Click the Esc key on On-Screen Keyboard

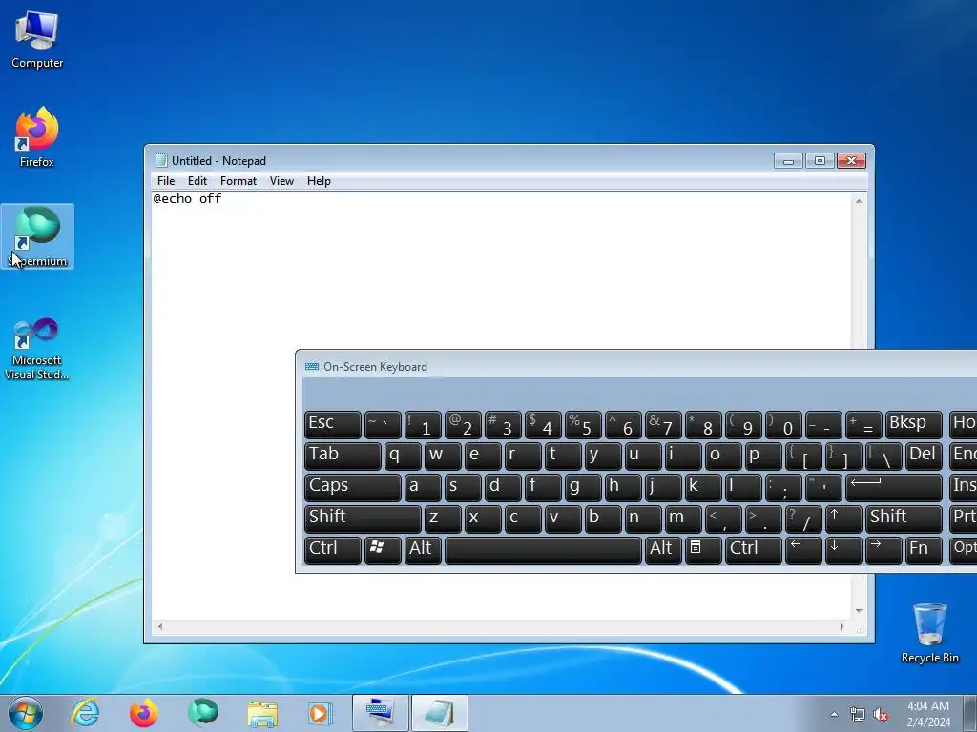pos(333,424)
